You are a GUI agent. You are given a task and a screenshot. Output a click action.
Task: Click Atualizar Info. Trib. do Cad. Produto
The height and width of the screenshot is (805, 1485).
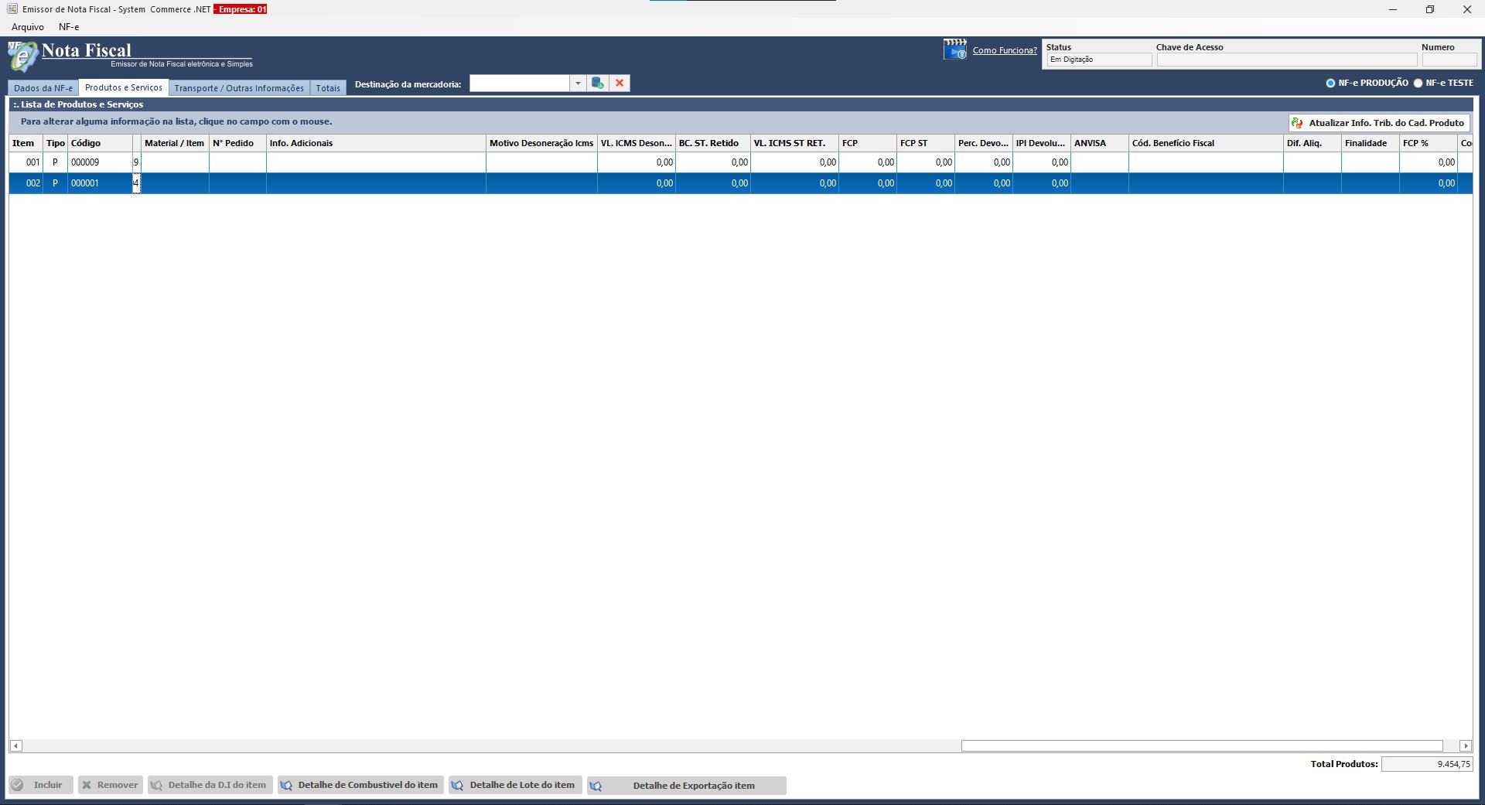coord(1379,123)
